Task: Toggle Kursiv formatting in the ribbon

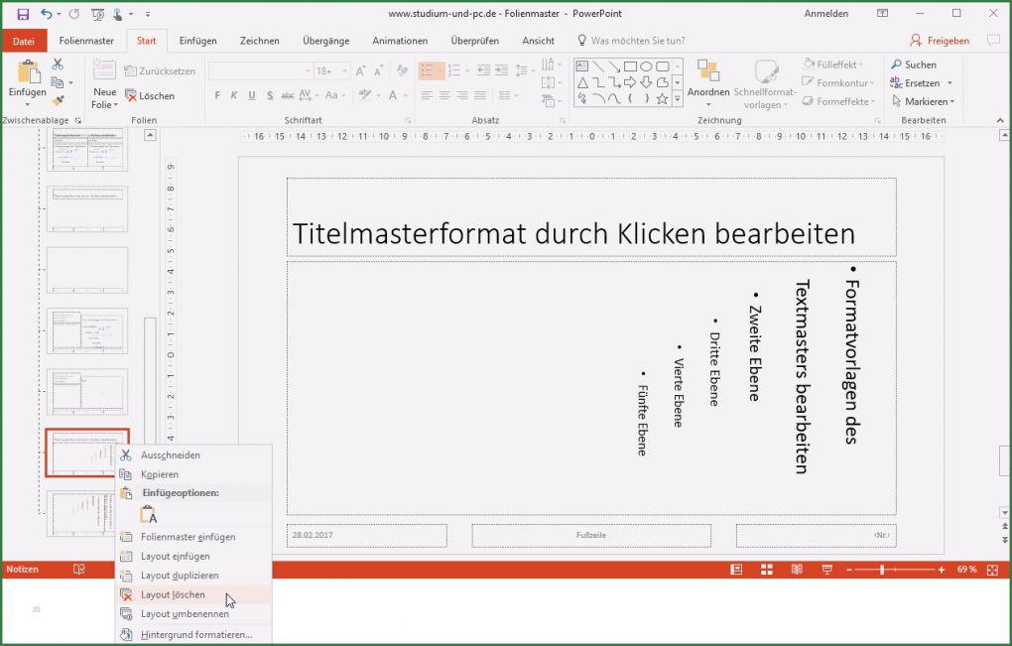Action: [234, 95]
